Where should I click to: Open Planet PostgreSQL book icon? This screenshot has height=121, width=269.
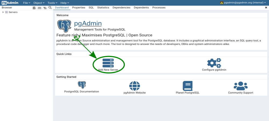coord(187,86)
